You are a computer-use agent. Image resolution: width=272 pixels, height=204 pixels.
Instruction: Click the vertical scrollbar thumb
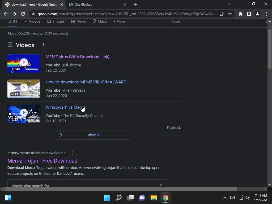click(270, 49)
